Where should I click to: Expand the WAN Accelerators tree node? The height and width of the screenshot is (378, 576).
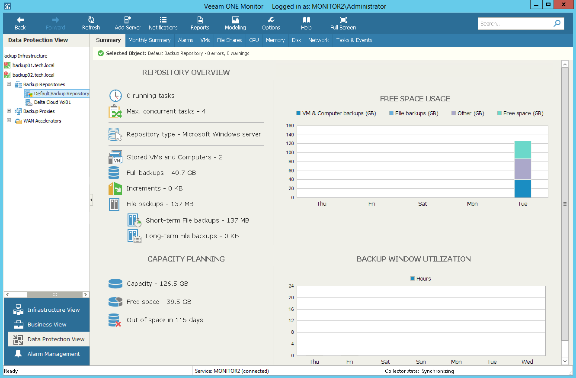9,120
